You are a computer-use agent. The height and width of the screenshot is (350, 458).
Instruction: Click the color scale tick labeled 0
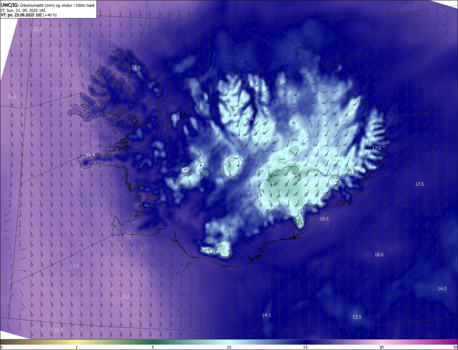pyautogui.click(x=1, y=347)
